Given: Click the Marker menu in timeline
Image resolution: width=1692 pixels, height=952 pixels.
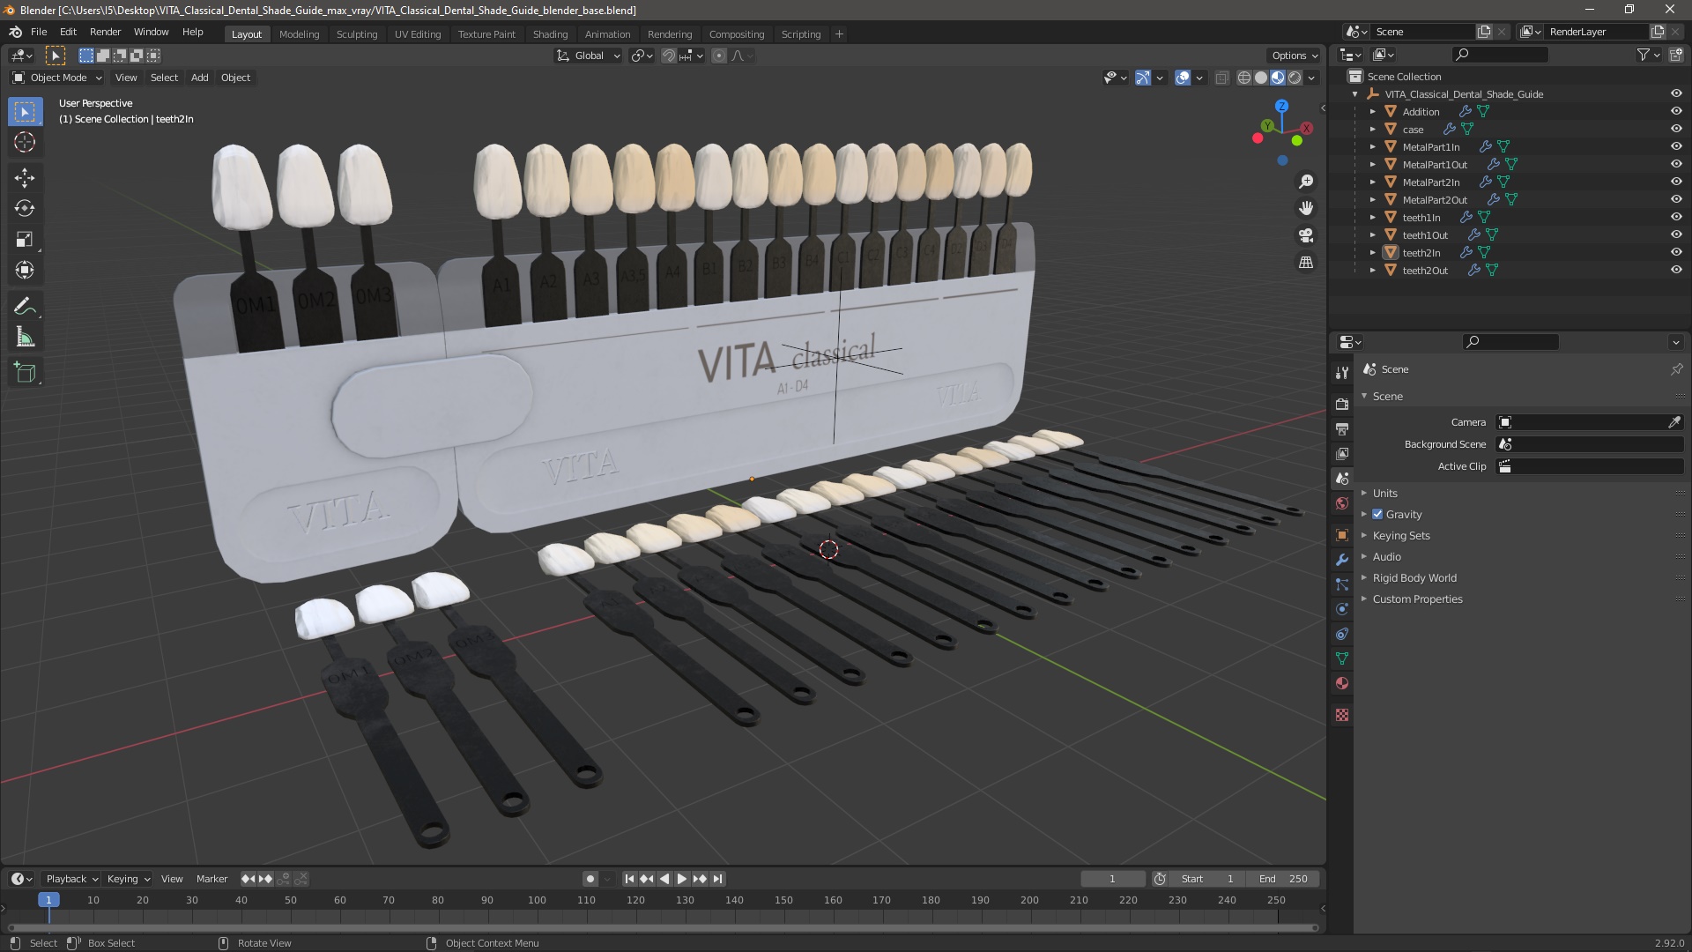Looking at the screenshot, I should click(x=211, y=879).
